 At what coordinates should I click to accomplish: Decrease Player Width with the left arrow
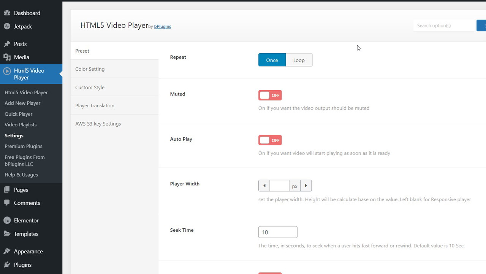click(x=264, y=186)
